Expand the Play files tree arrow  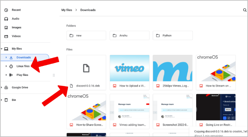pyautogui.click(x=6, y=75)
